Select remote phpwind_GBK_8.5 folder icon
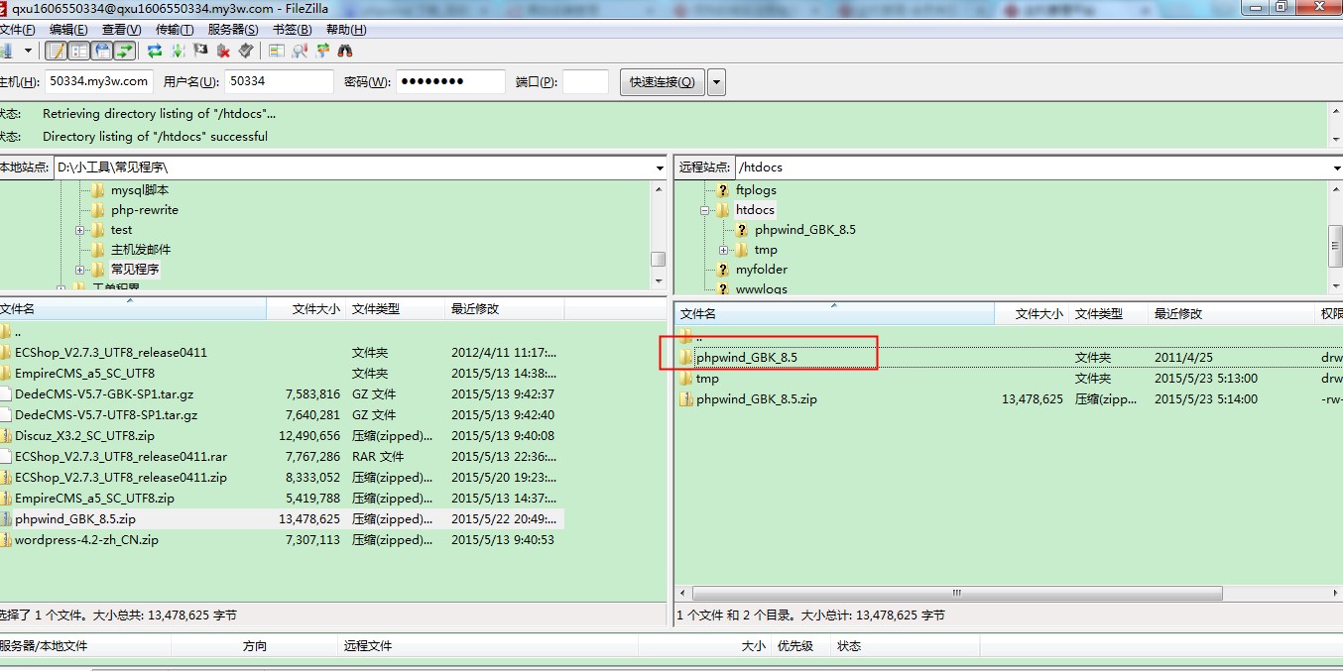The image size is (1343, 671). point(686,357)
